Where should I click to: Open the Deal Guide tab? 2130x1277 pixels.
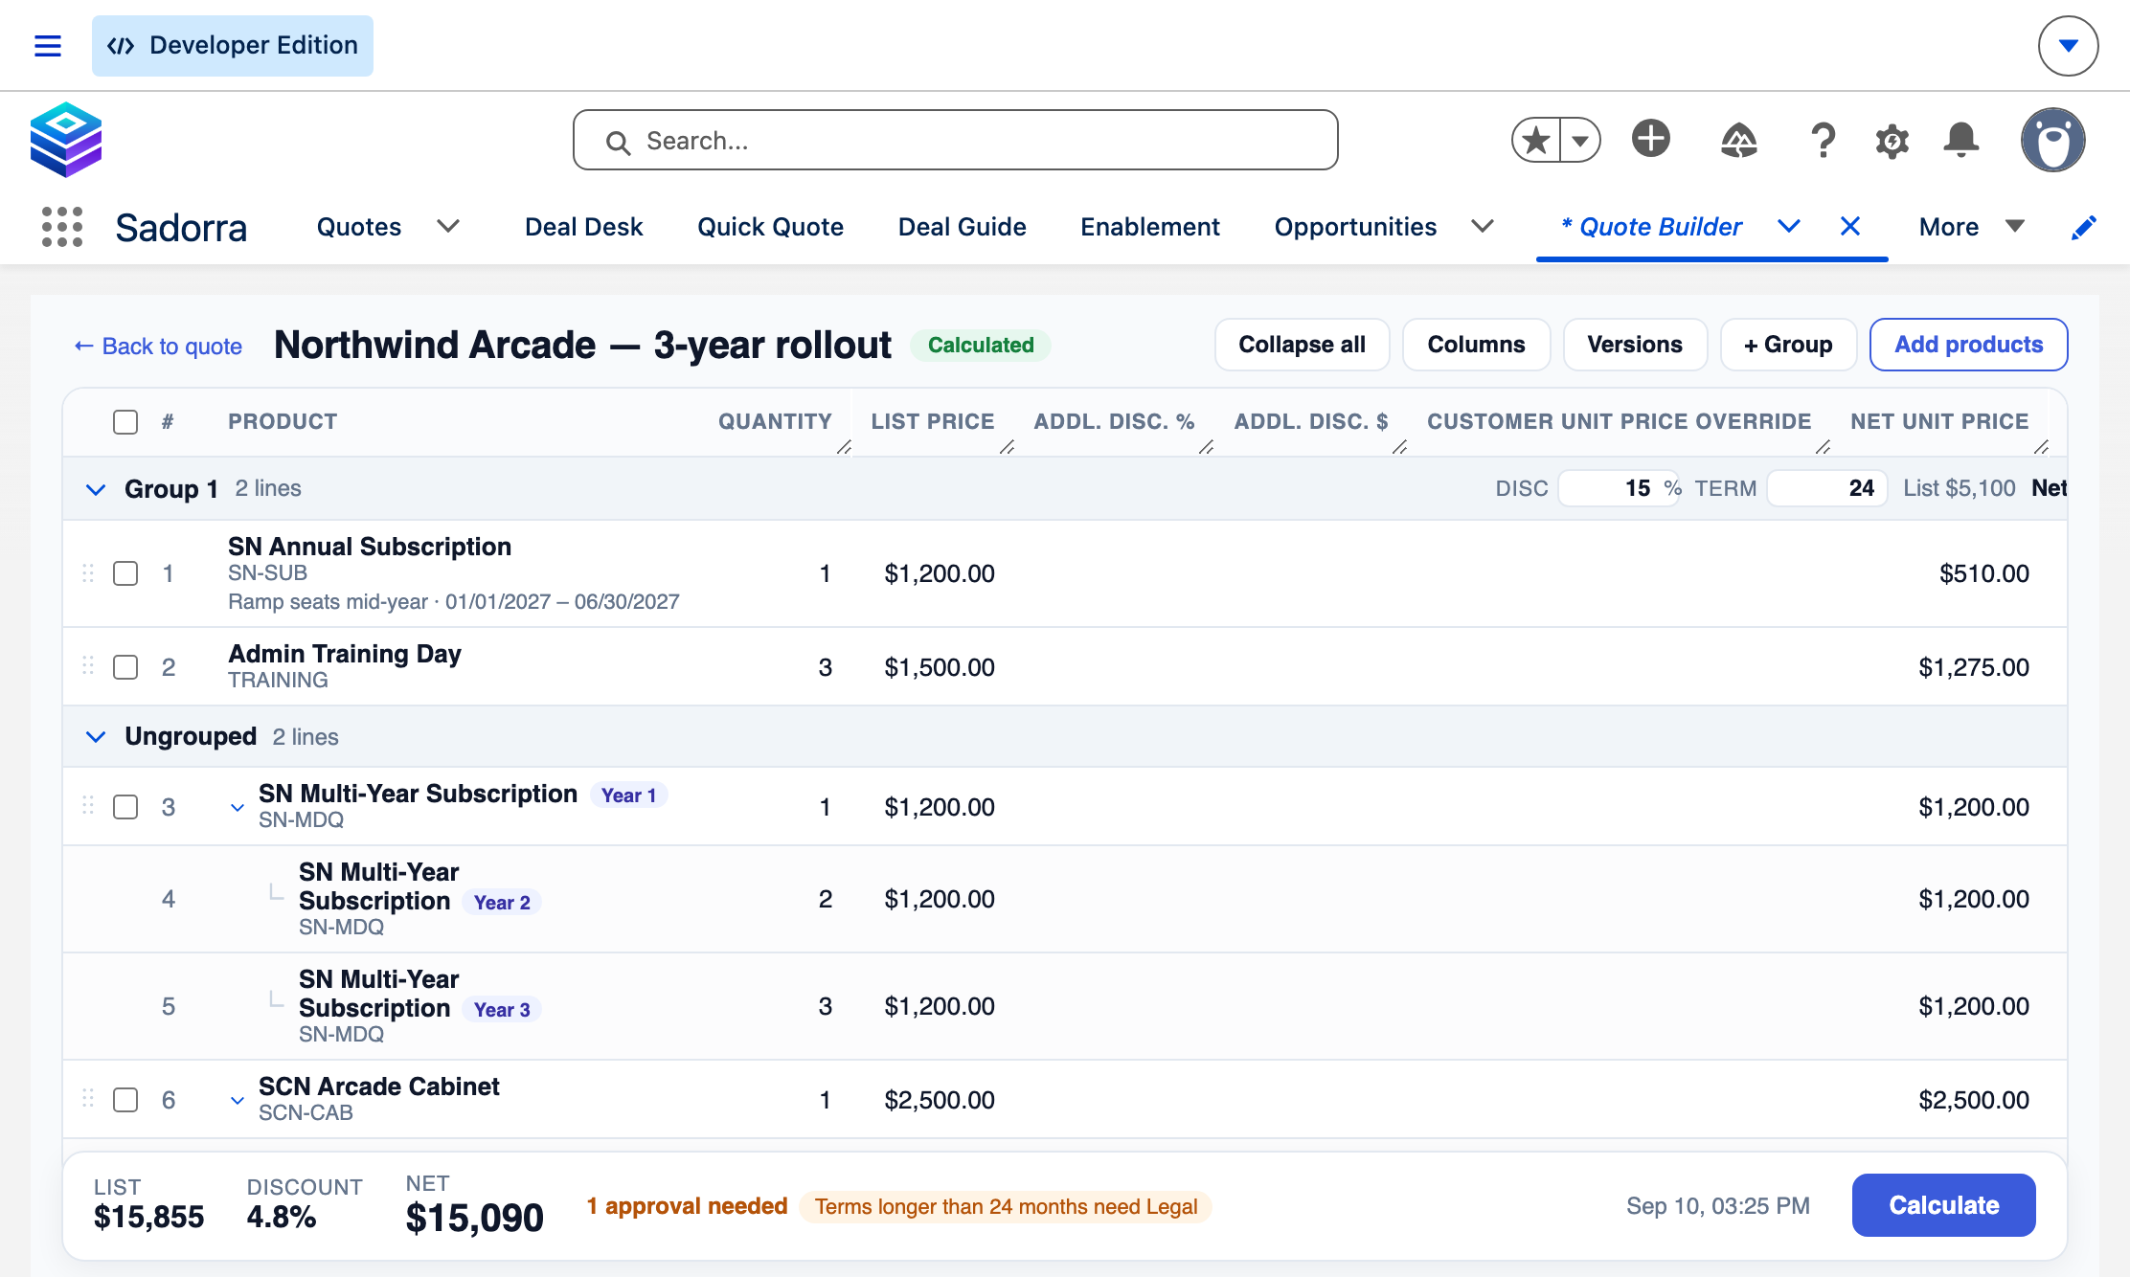coord(962,227)
